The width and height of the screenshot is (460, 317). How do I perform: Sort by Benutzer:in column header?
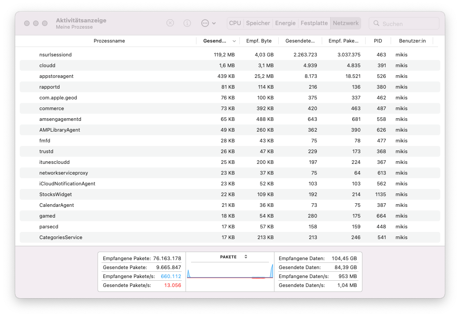[412, 41]
